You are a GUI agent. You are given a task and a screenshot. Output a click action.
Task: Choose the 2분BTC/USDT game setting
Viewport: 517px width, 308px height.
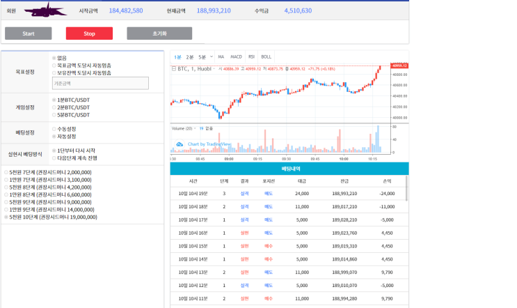pos(54,107)
